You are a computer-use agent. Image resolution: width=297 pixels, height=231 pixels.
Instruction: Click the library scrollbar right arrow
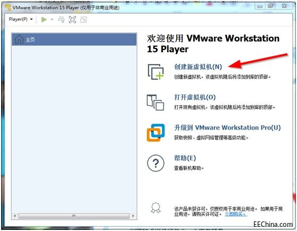(134, 216)
